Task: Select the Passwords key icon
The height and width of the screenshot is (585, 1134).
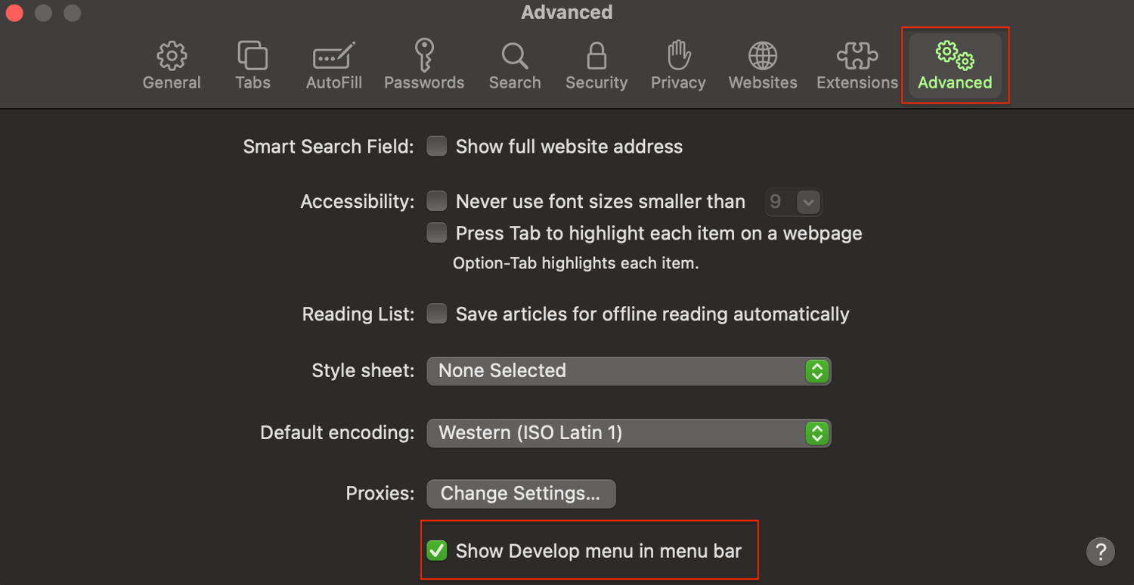Action: click(424, 67)
